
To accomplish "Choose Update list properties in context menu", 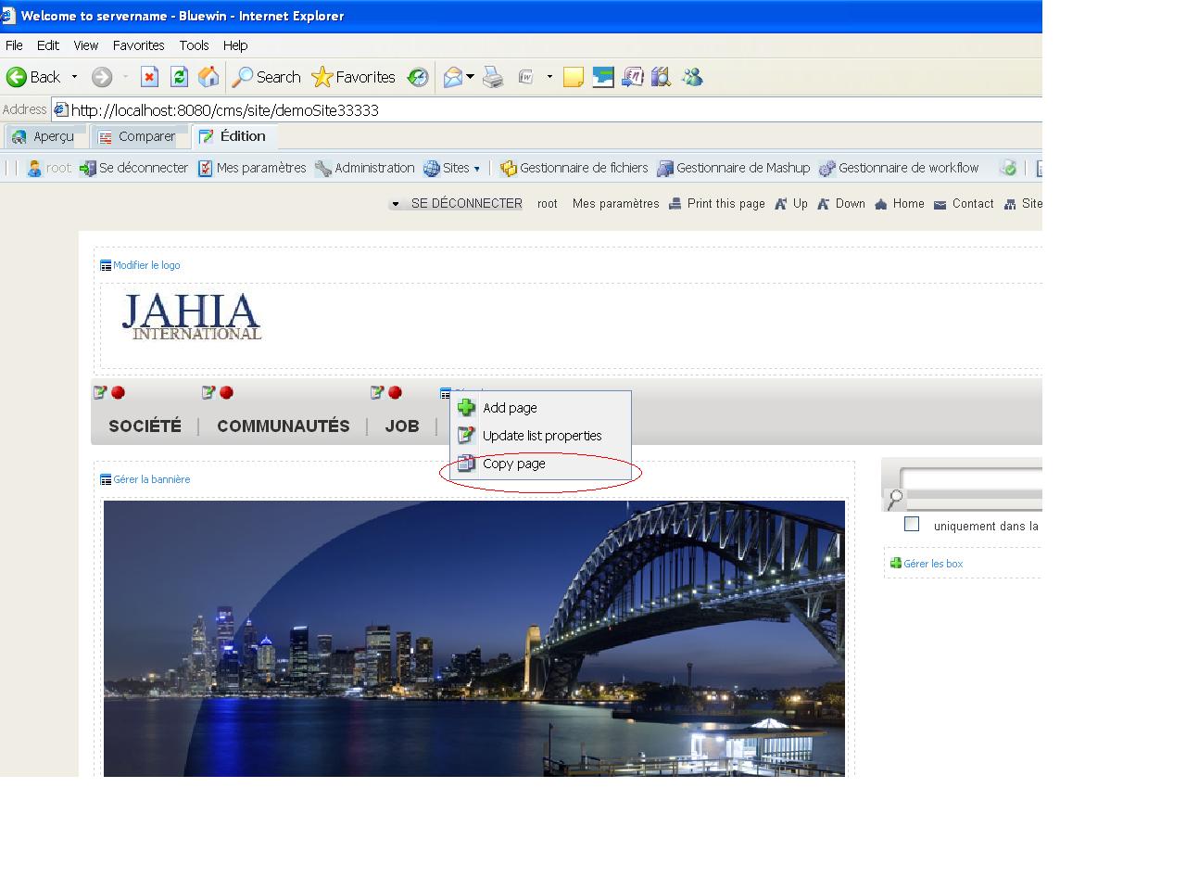I will pyautogui.click(x=540, y=435).
